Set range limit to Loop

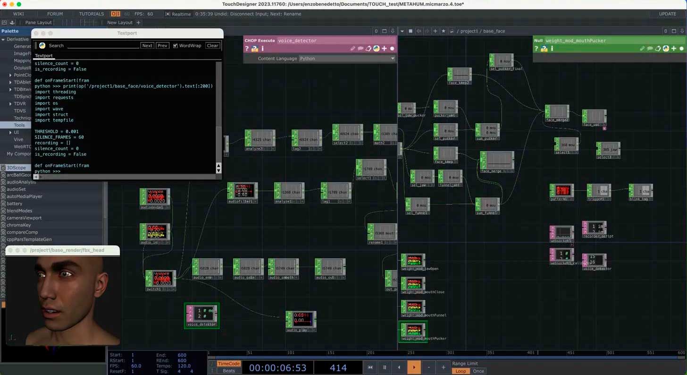point(461,371)
